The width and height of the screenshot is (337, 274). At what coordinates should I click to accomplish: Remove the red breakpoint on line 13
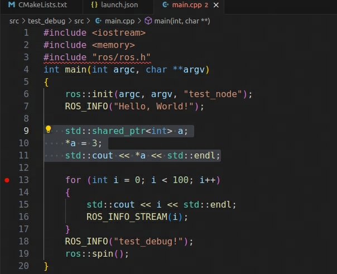tap(7, 180)
